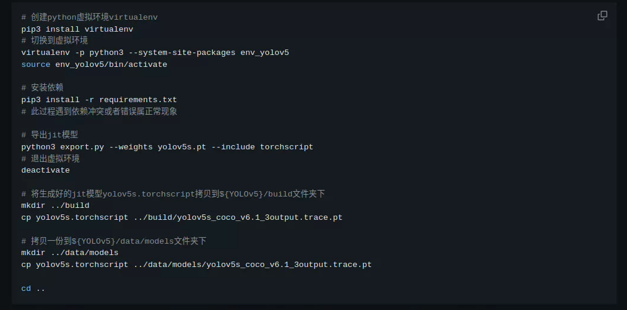627x310 pixels.
Task: Click the comment mentioning ${YOLOv5}/data/models folder
Action: (x=114, y=241)
